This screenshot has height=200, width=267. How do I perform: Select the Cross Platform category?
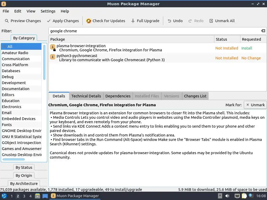pyautogui.click(x=21, y=65)
